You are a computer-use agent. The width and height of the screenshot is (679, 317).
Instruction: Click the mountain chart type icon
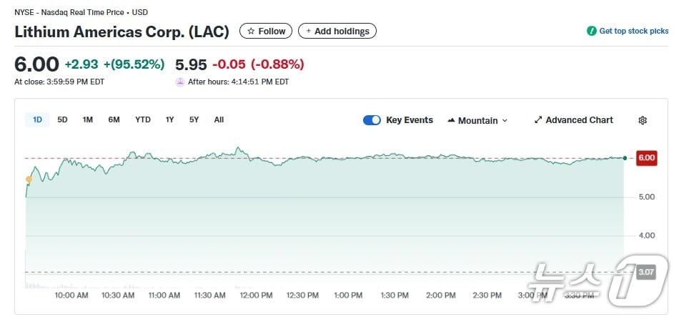click(451, 120)
